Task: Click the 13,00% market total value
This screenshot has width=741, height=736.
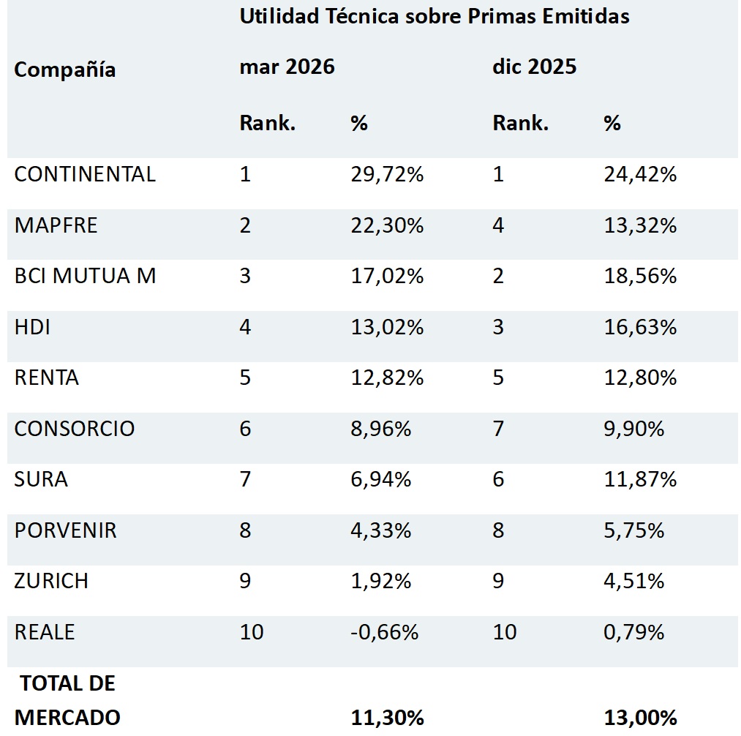Action: click(x=640, y=718)
